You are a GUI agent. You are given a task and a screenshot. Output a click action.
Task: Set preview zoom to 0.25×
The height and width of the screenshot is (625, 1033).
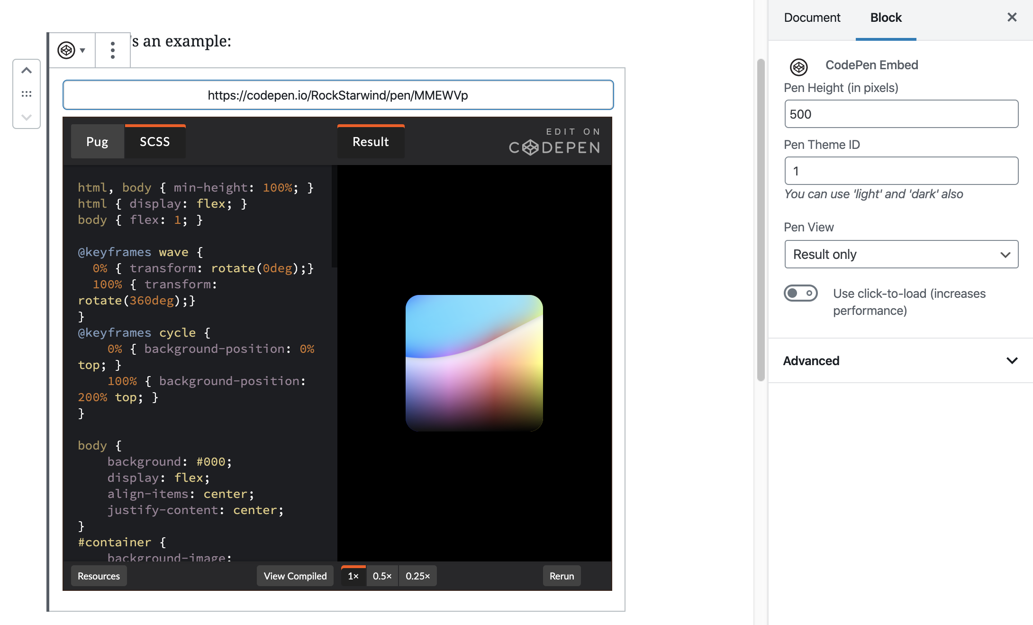coord(418,576)
